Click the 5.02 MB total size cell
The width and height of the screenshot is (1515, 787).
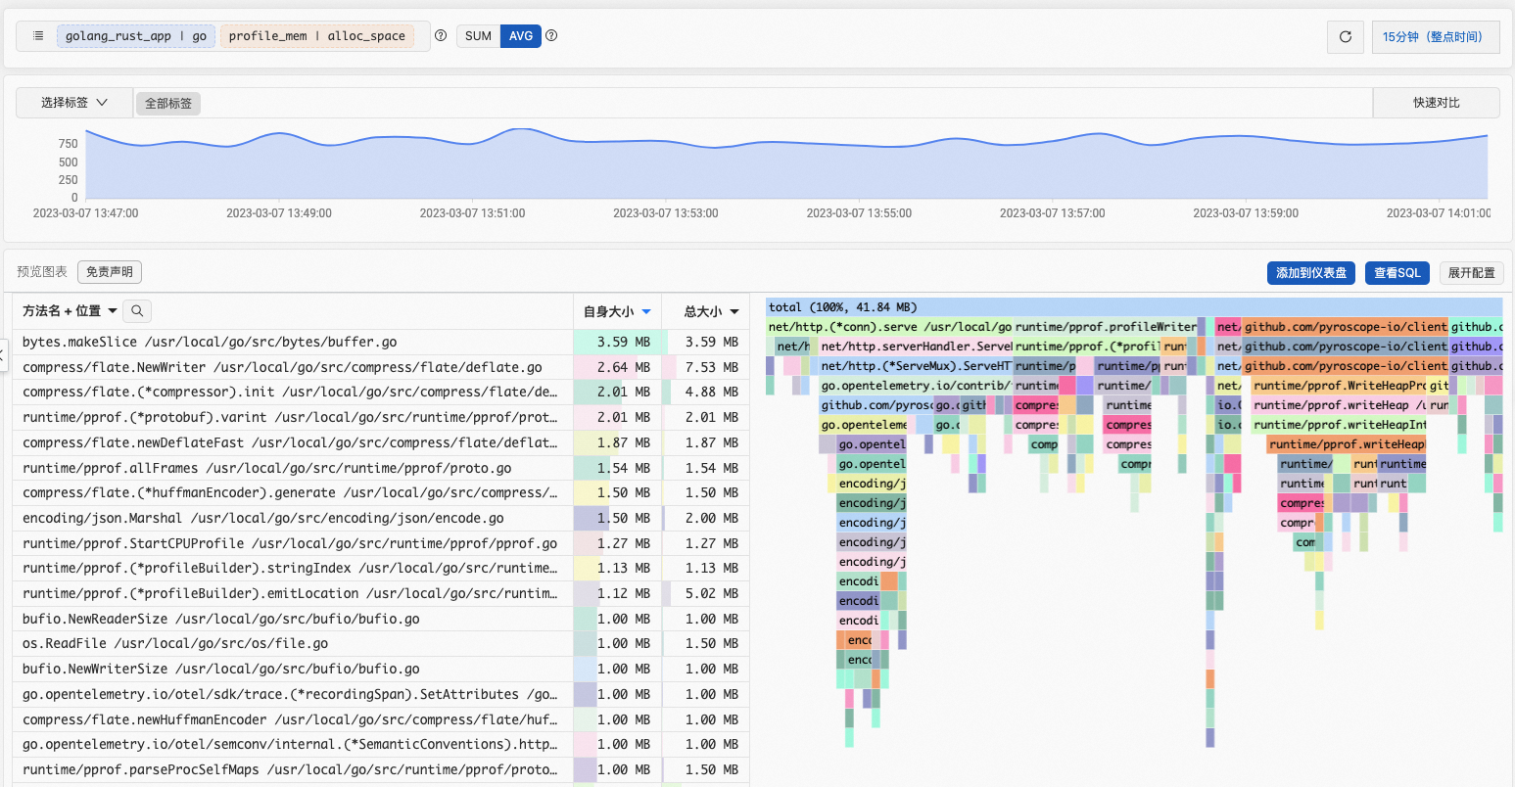pos(706,593)
